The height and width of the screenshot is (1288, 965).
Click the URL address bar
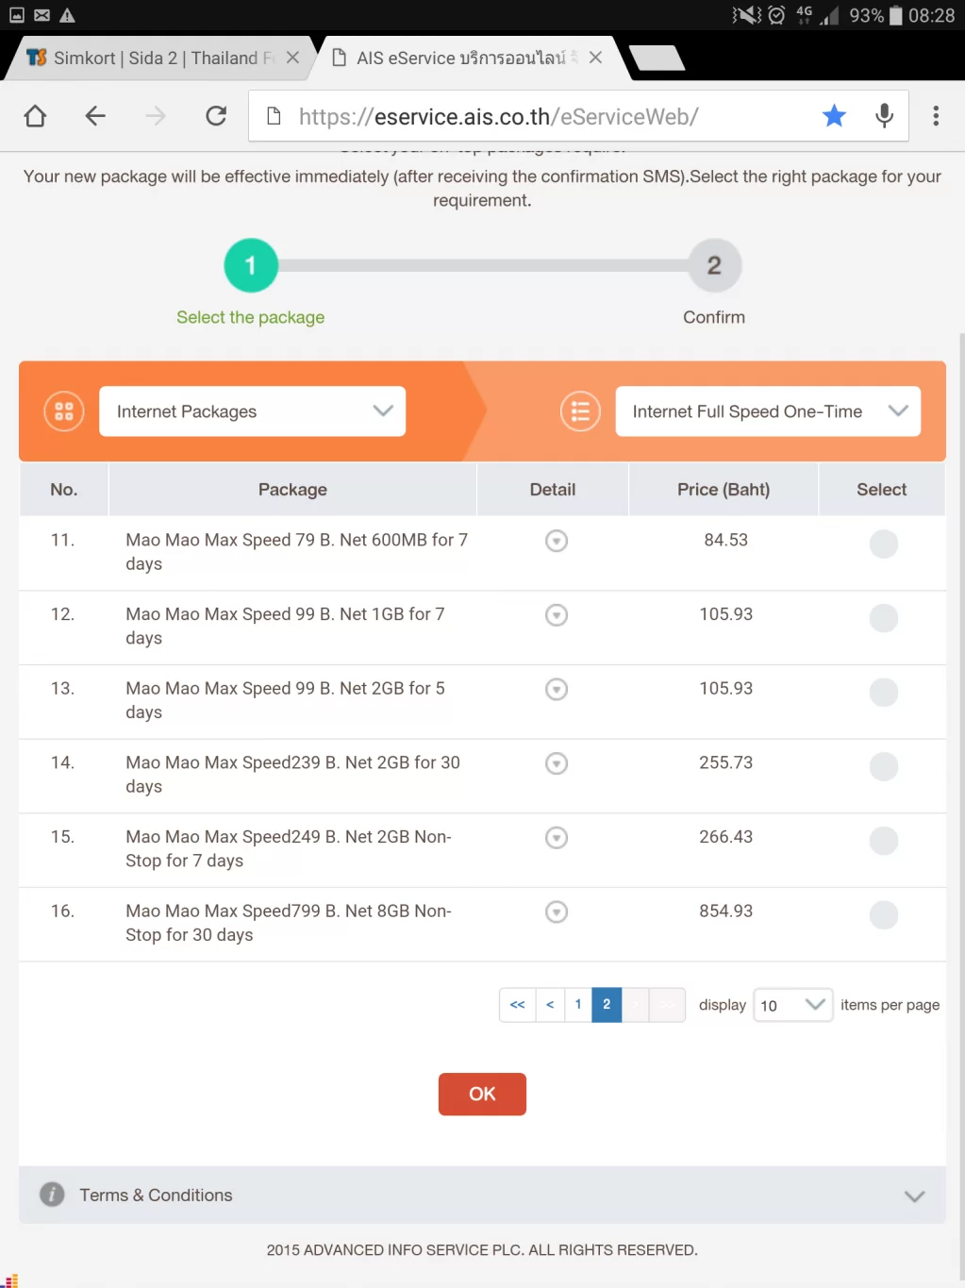[x=538, y=116]
